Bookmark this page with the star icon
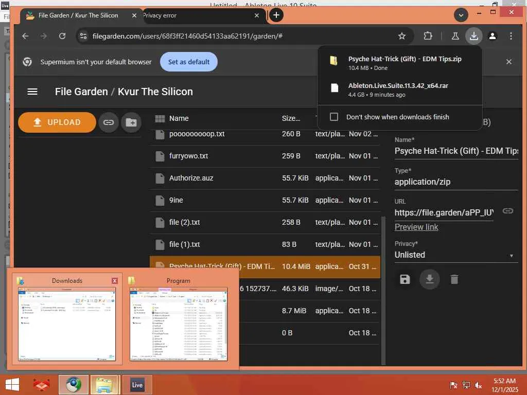This screenshot has height=395, width=527. [401, 36]
